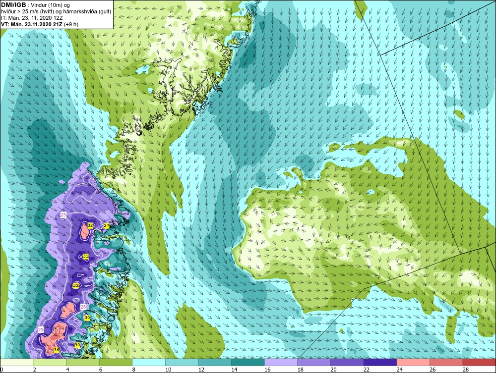Click the '10' tick on the color scale
This screenshot has width=496, height=373.
(168, 370)
